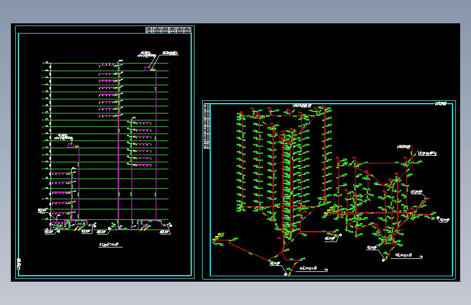This screenshot has height=305, width=471.
Task: Select the circular node at the bottom of the smaller isometric
Action: (x=384, y=260)
